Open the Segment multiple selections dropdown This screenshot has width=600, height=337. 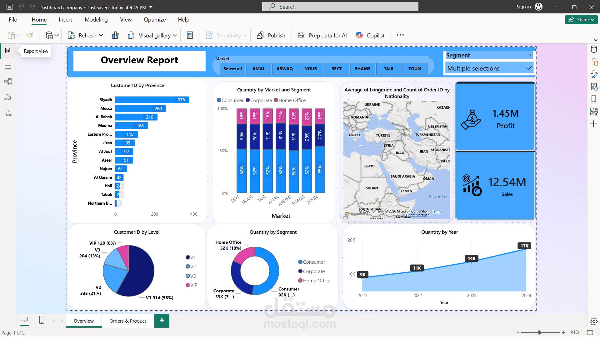528,68
